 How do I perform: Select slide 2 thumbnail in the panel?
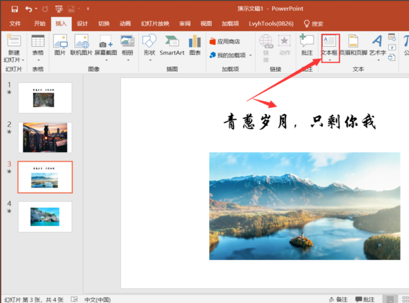coord(44,137)
